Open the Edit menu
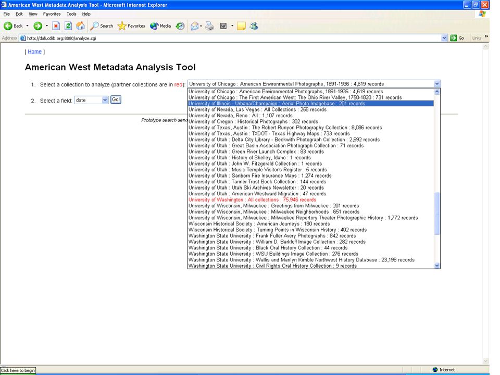The image size is (500, 375). [x=19, y=14]
